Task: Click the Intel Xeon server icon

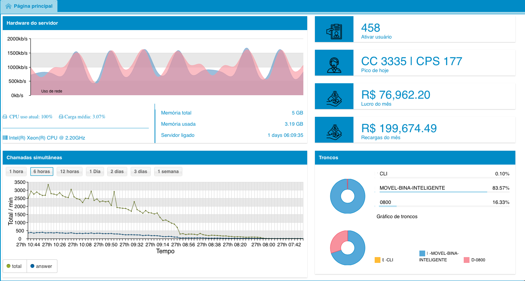Action: (x=5, y=138)
